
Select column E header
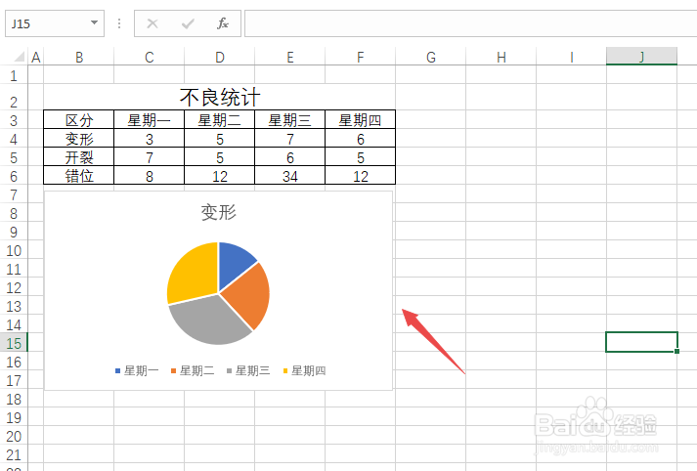(x=289, y=57)
